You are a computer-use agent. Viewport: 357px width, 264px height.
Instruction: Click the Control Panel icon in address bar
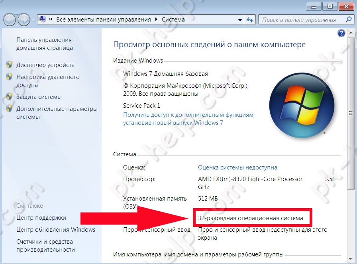(x=42, y=20)
